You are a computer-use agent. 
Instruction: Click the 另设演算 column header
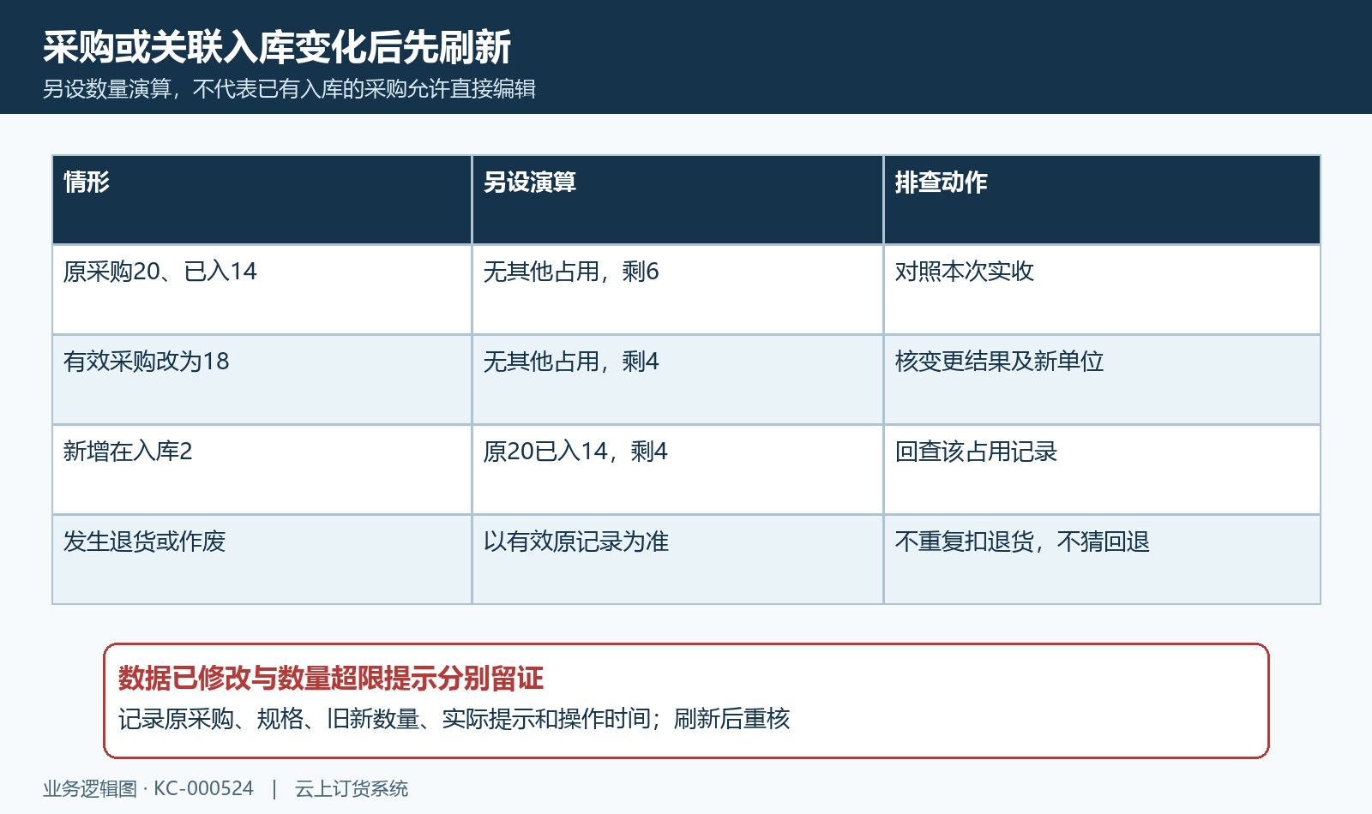pos(677,200)
